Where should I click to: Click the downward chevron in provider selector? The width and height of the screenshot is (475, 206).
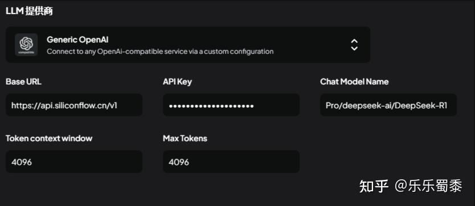pos(354,48)
